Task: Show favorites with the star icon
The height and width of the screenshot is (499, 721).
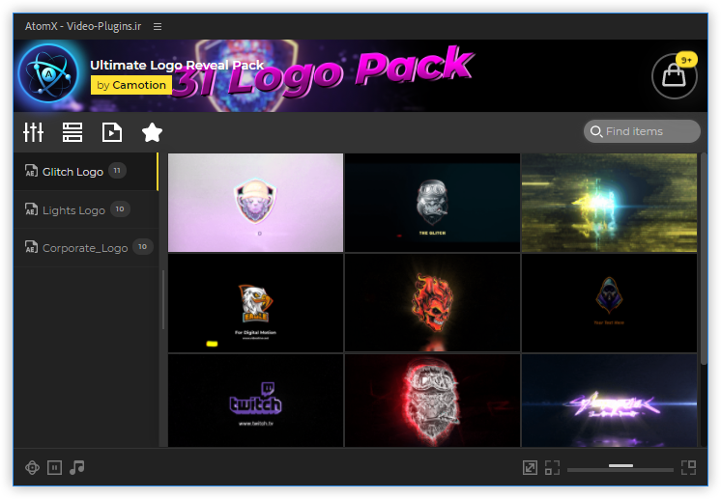Action: tap(152, 132)
